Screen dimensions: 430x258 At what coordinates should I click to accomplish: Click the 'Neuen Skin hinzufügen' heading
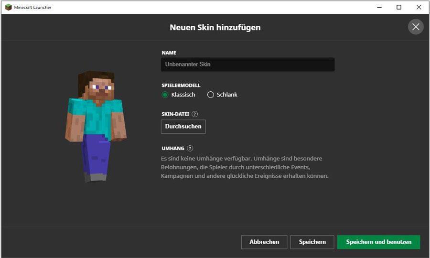pos(215,27)
